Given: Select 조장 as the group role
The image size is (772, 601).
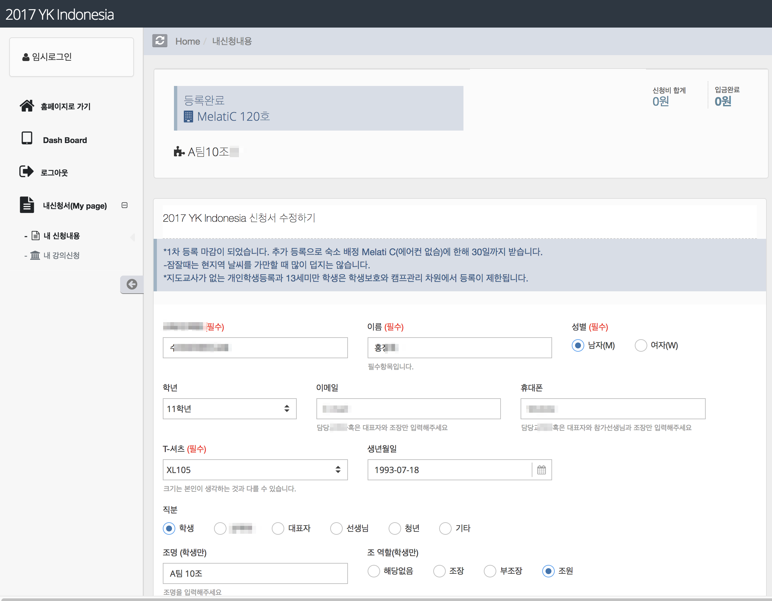Looking at the screenshot, I should [439, 571].
